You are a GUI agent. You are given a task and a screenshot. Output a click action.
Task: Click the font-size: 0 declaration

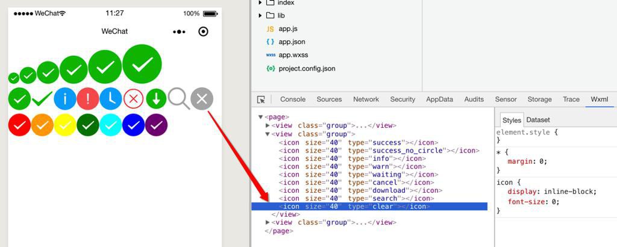pos(533,202)
